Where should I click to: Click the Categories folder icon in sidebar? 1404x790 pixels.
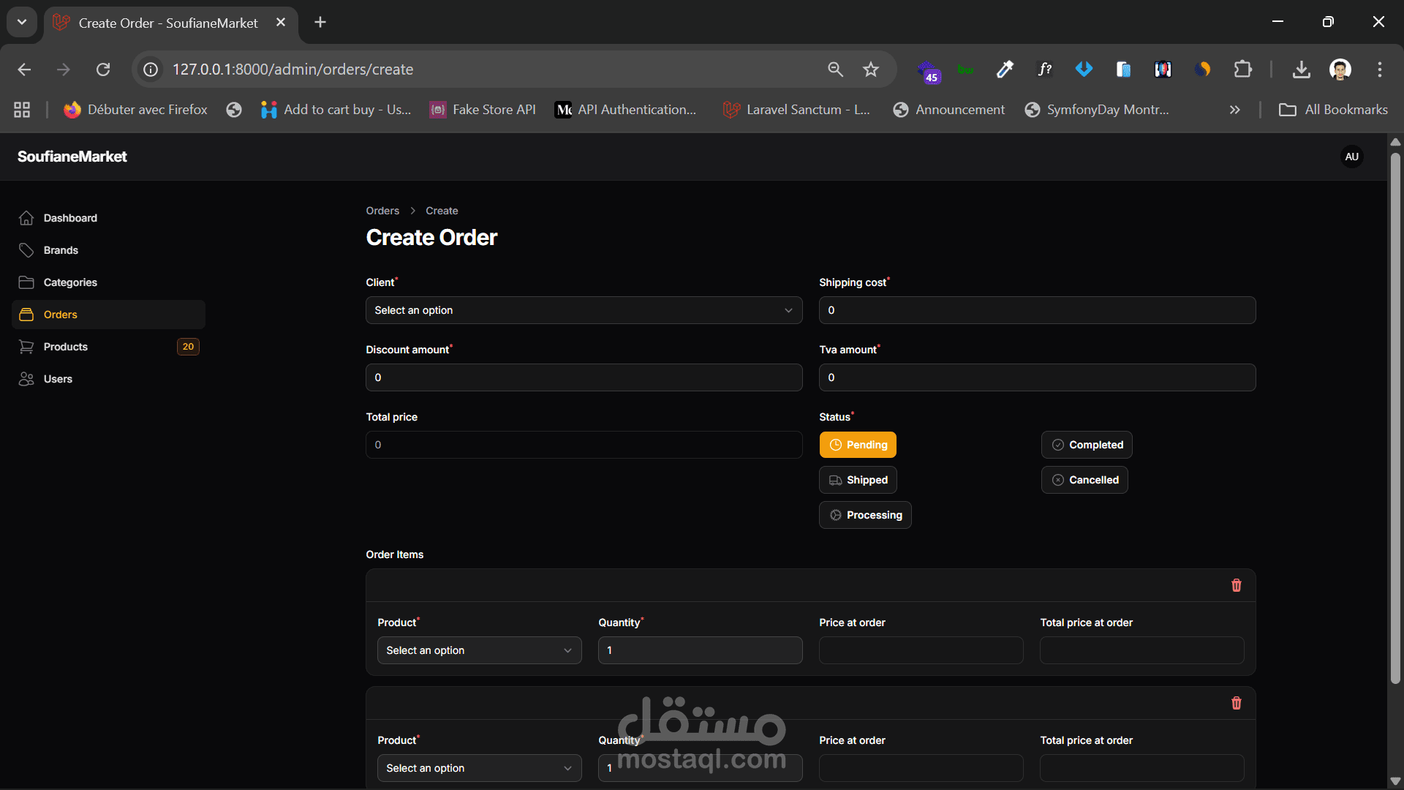[x=26, y=282]
